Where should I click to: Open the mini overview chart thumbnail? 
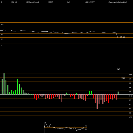click(x=66, y=127)
